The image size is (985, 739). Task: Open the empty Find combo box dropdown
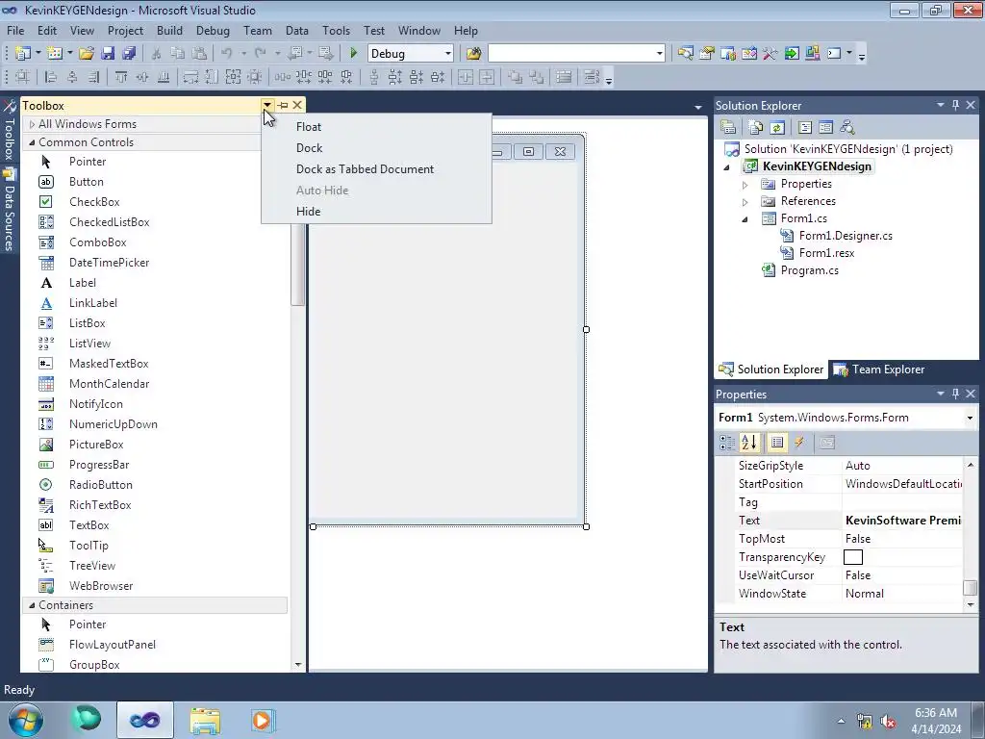[x=659, y=54]
